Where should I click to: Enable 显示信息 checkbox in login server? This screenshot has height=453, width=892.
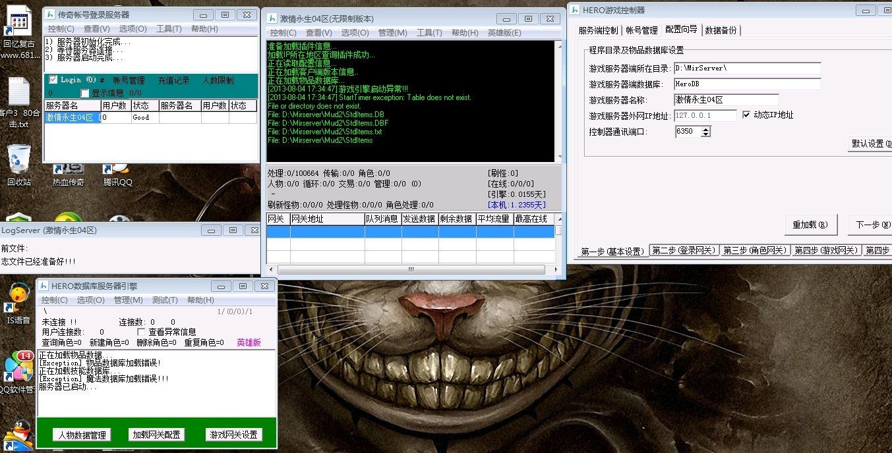coord(84,93)
